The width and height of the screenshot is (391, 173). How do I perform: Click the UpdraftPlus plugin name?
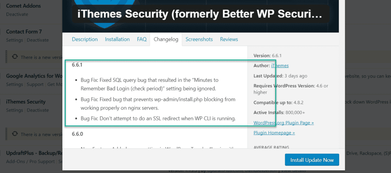(x=34, y=153)
